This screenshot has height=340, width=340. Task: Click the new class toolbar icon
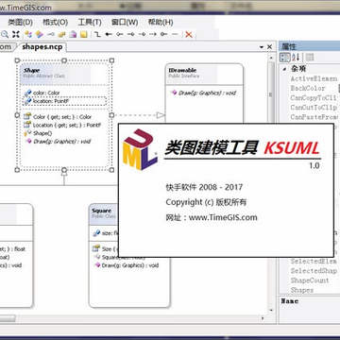coord(28,34)
